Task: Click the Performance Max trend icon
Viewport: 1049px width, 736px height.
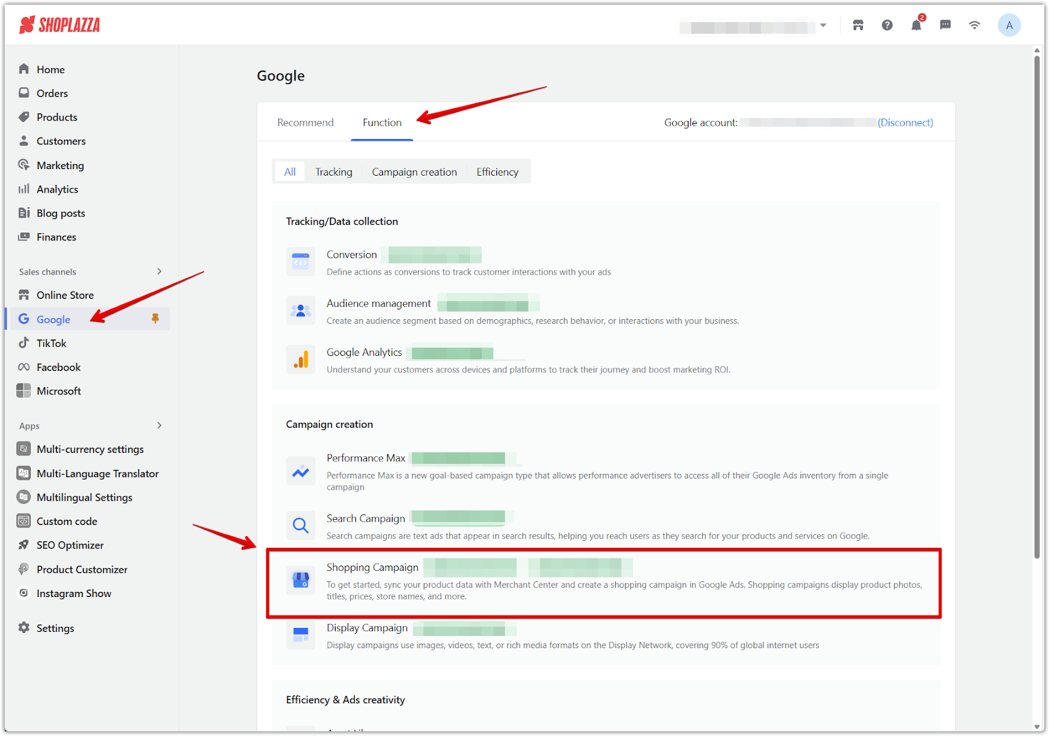Action: click(301, 471)
